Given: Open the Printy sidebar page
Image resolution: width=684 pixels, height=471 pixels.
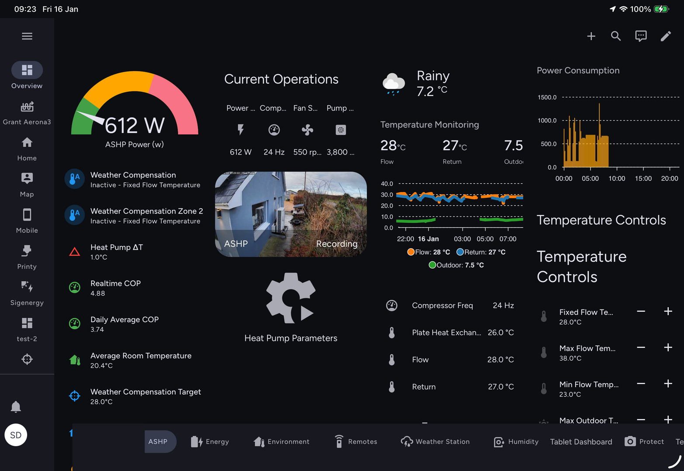Looking at the screenshot, I should [27, 257].
